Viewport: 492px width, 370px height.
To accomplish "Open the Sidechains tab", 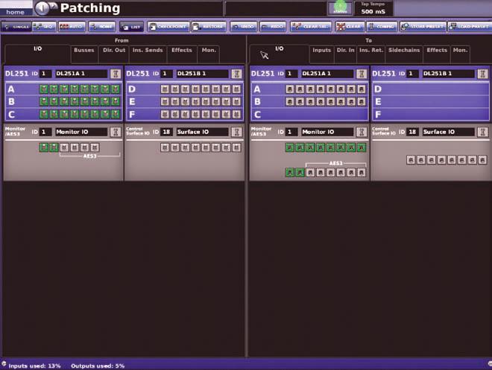I will click(x=404, y=54).
